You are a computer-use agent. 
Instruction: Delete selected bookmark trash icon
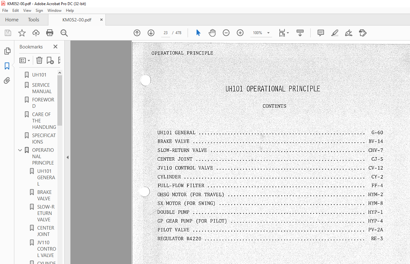[x=39, y=60]
